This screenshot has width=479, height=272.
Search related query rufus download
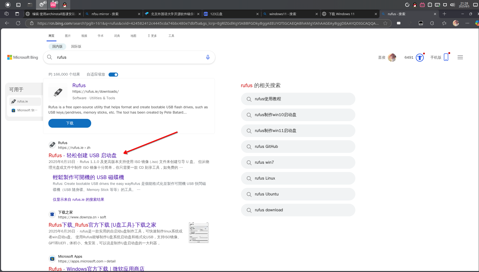(x=298, y=210)
